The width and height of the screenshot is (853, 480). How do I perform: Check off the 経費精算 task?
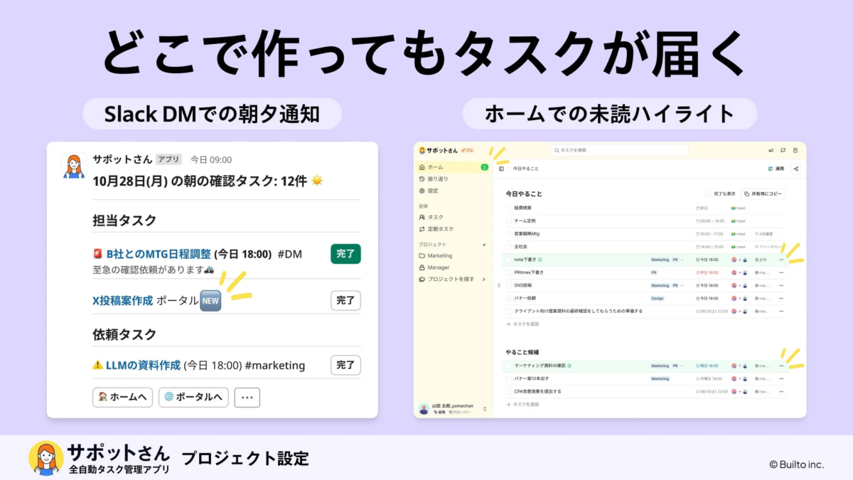(x=508, y=208)
